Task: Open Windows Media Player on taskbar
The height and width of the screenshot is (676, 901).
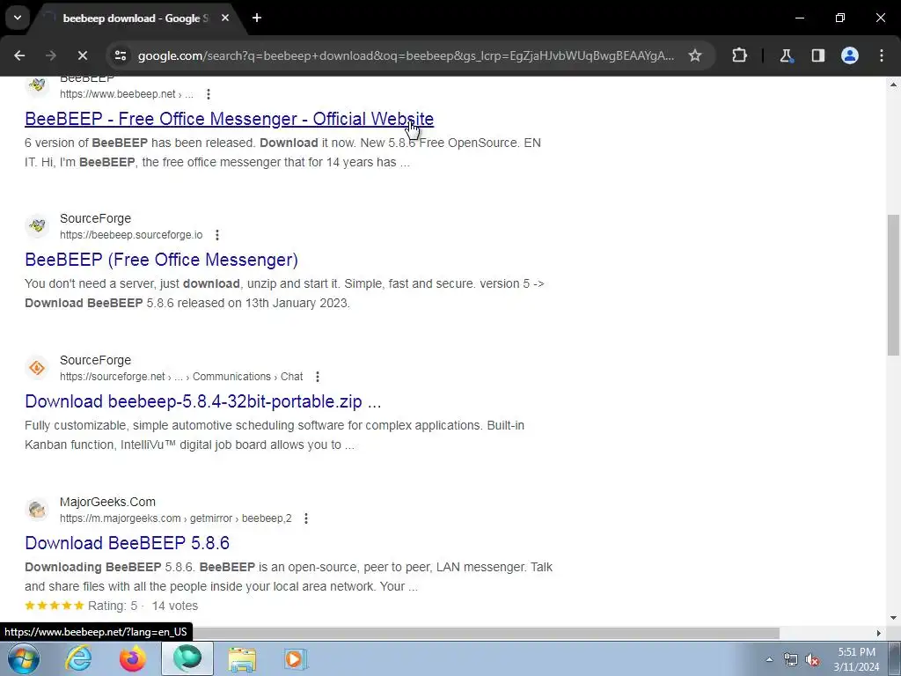Action: point(296,658)
